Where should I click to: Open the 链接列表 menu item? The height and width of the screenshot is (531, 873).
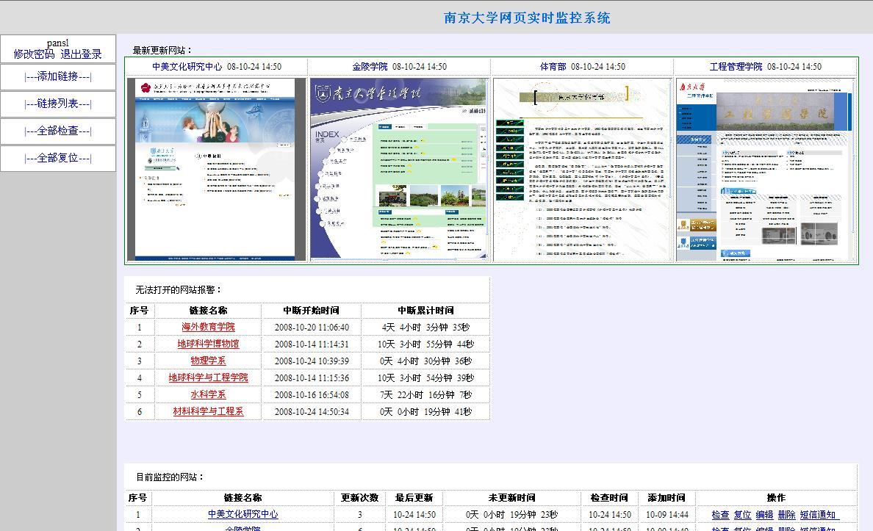click(x=58, y=104)
